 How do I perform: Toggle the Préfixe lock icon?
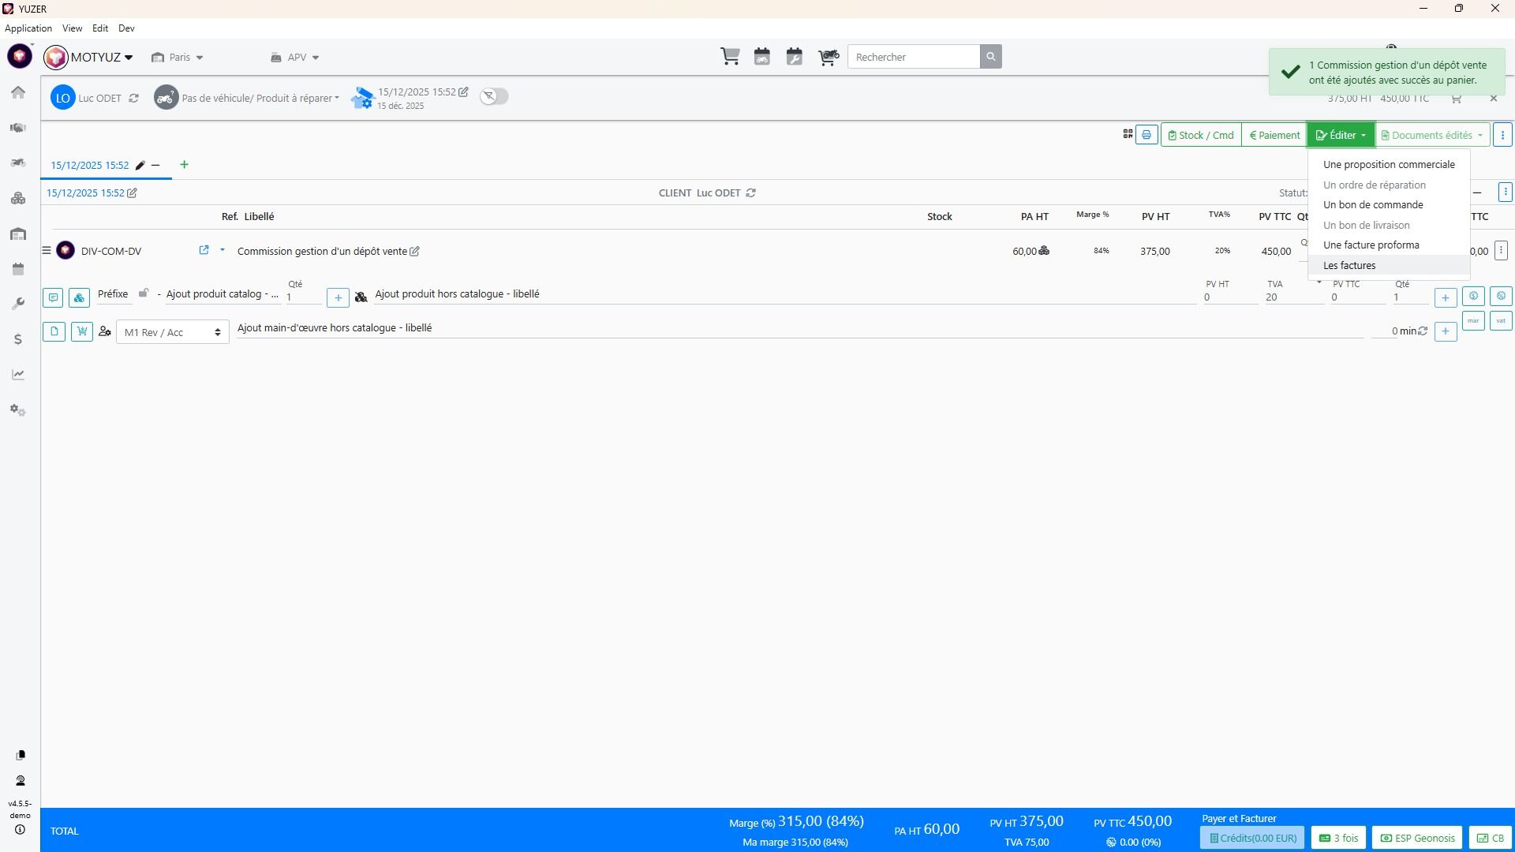click(x=144, y=293)
